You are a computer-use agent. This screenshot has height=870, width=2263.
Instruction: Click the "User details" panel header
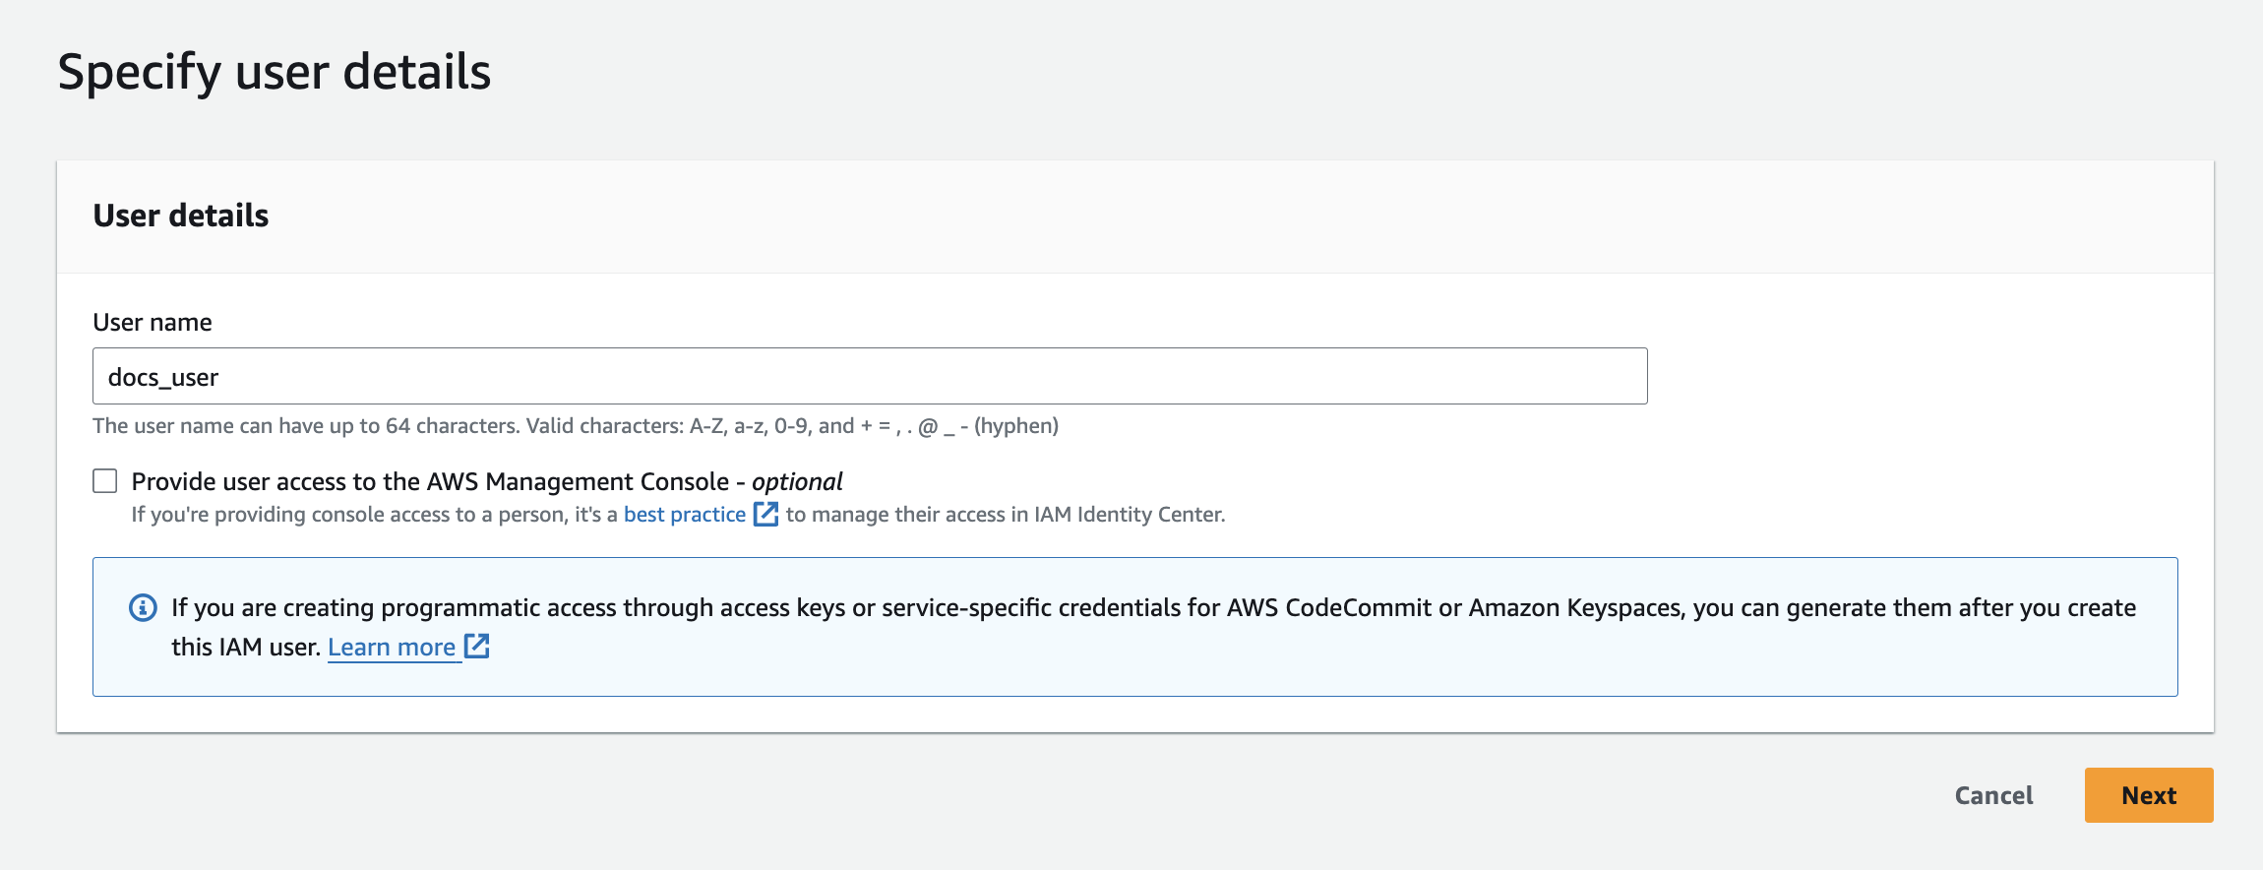(181, 216)
